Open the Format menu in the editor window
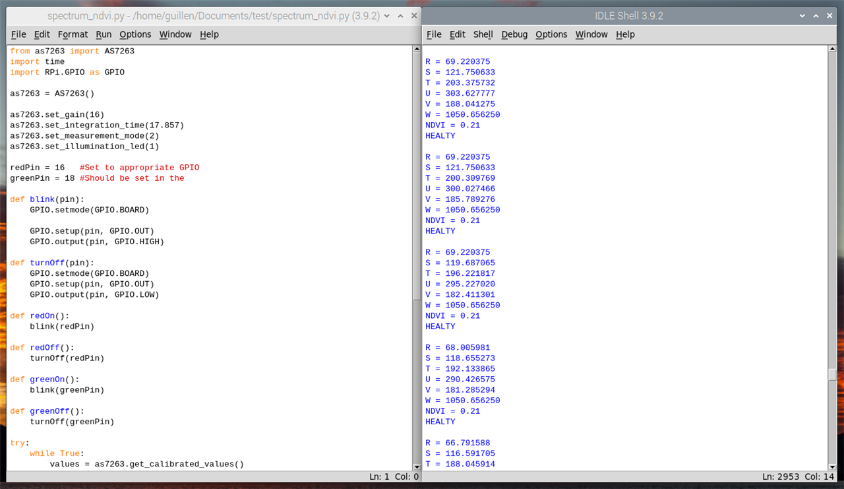844x489 pixels. coord(73,34)
